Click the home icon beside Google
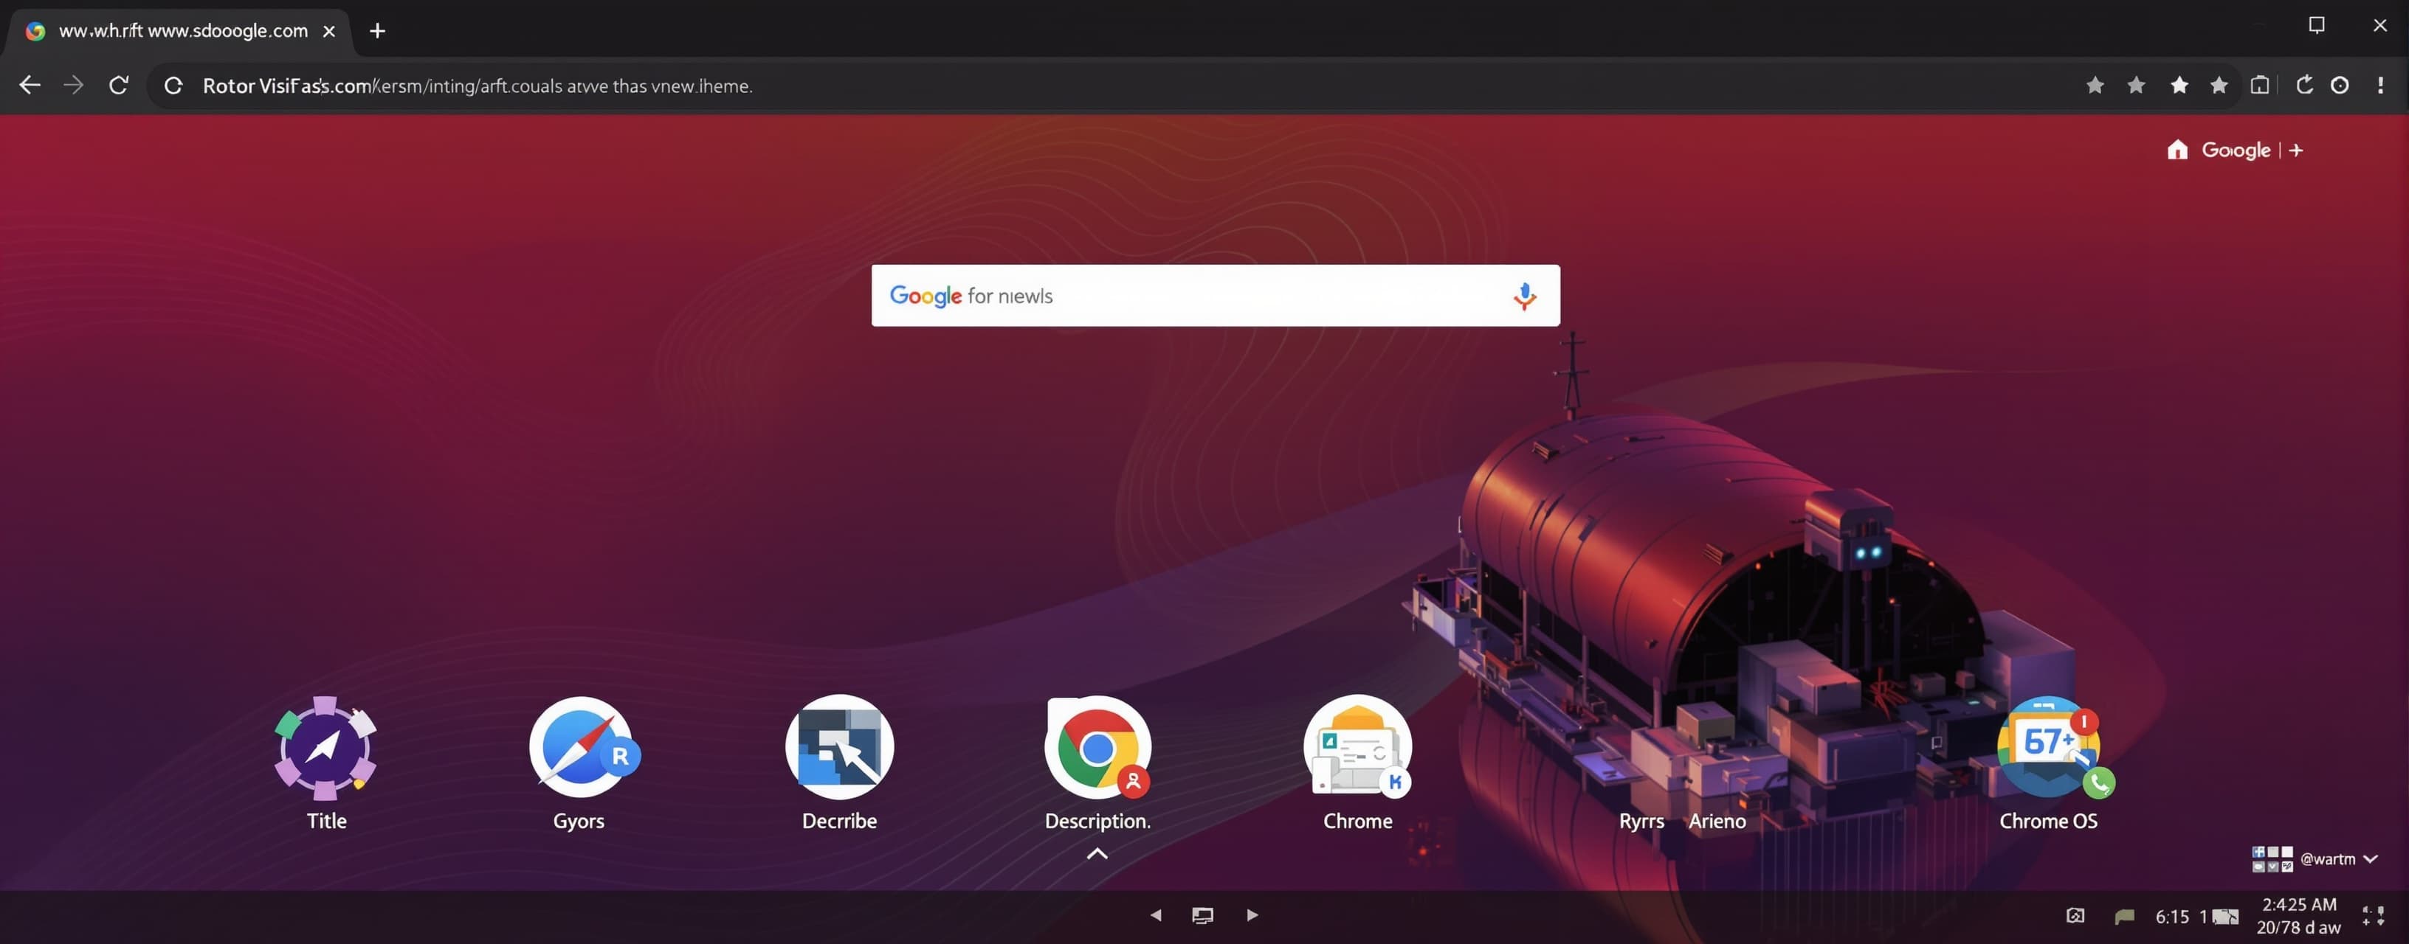This screenshot has height=944, width=2409. [2177, 150]
